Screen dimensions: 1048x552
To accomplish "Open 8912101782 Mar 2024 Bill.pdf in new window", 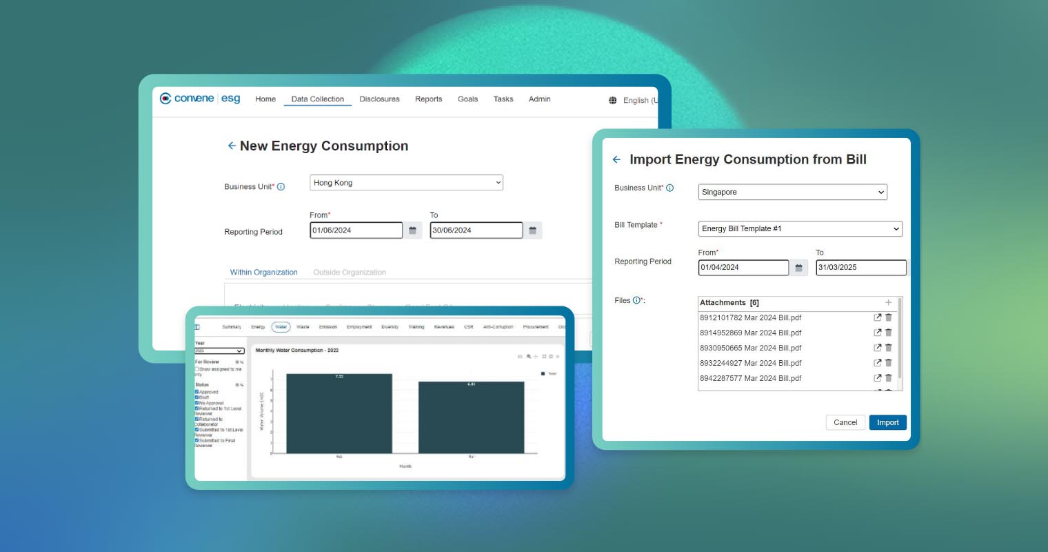I will click(876, 317).
